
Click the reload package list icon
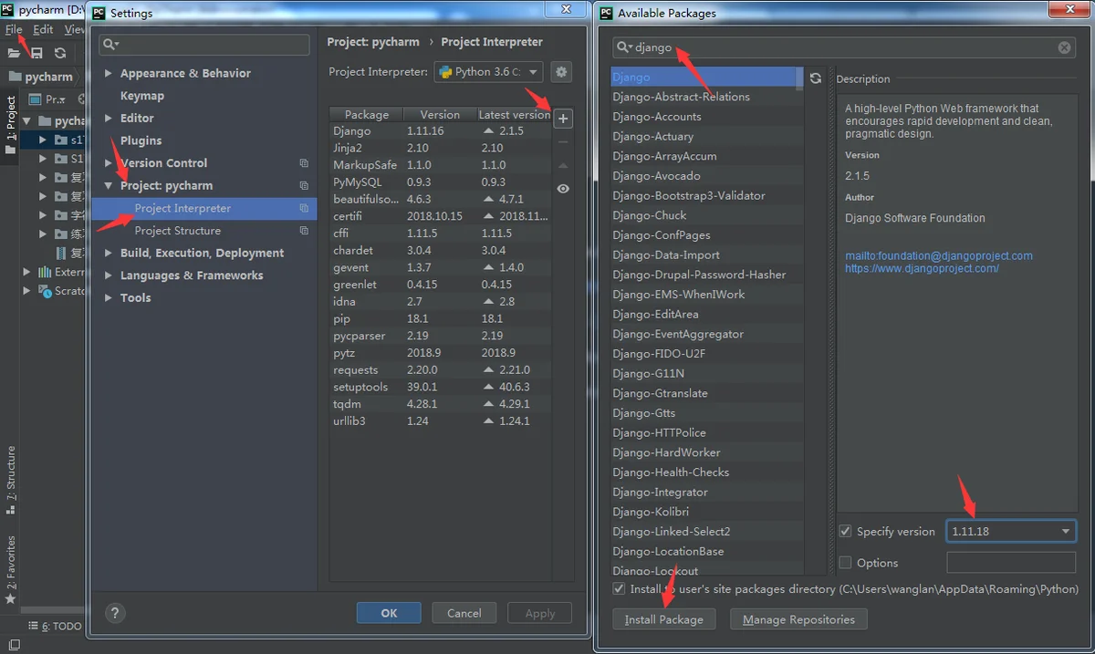(x=816, y=78)
